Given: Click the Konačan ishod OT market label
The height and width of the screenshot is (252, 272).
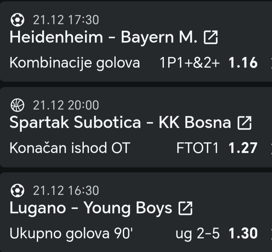Looking at the screenshot, I should 69,148.
